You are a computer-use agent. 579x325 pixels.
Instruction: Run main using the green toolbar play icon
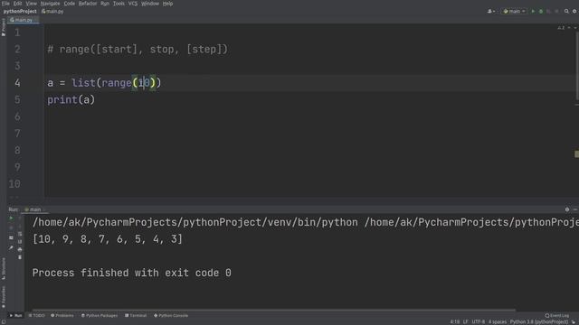(533, 12)
